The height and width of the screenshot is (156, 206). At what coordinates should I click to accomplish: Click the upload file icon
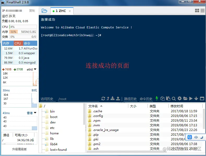point(118,98)
